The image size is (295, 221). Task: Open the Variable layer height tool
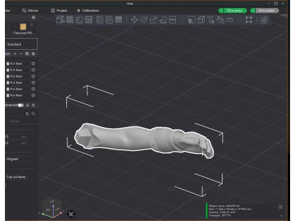119,20
